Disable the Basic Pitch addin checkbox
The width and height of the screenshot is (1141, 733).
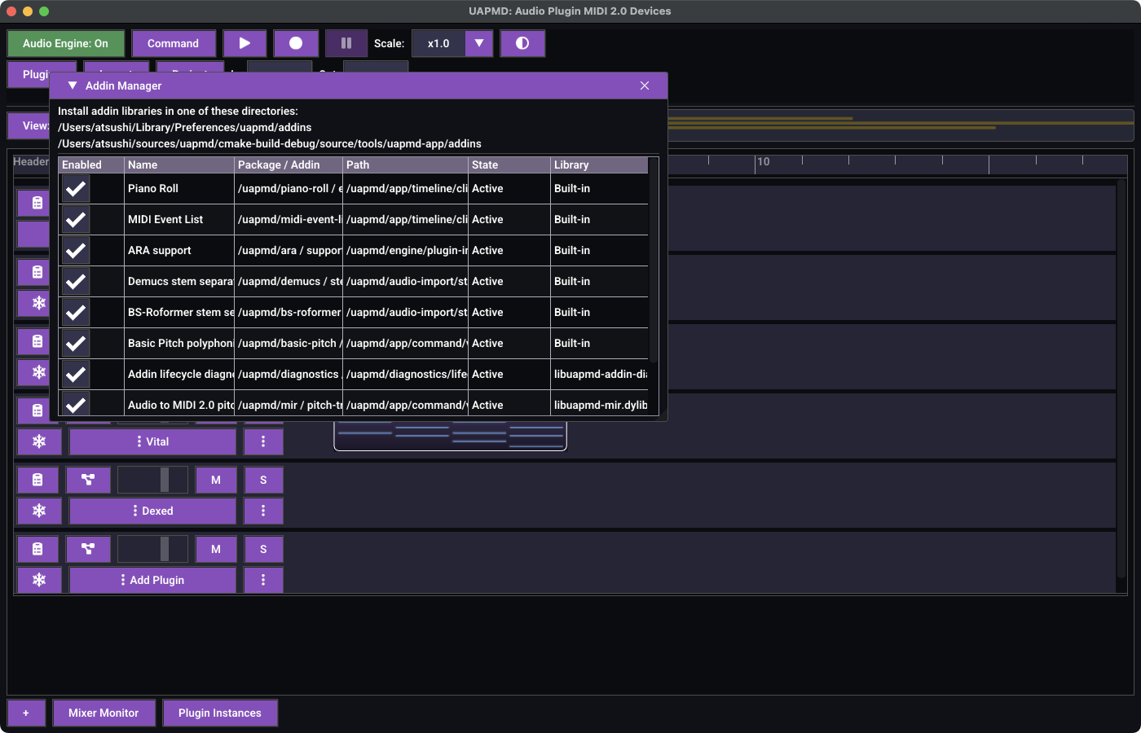click(76, 343)
